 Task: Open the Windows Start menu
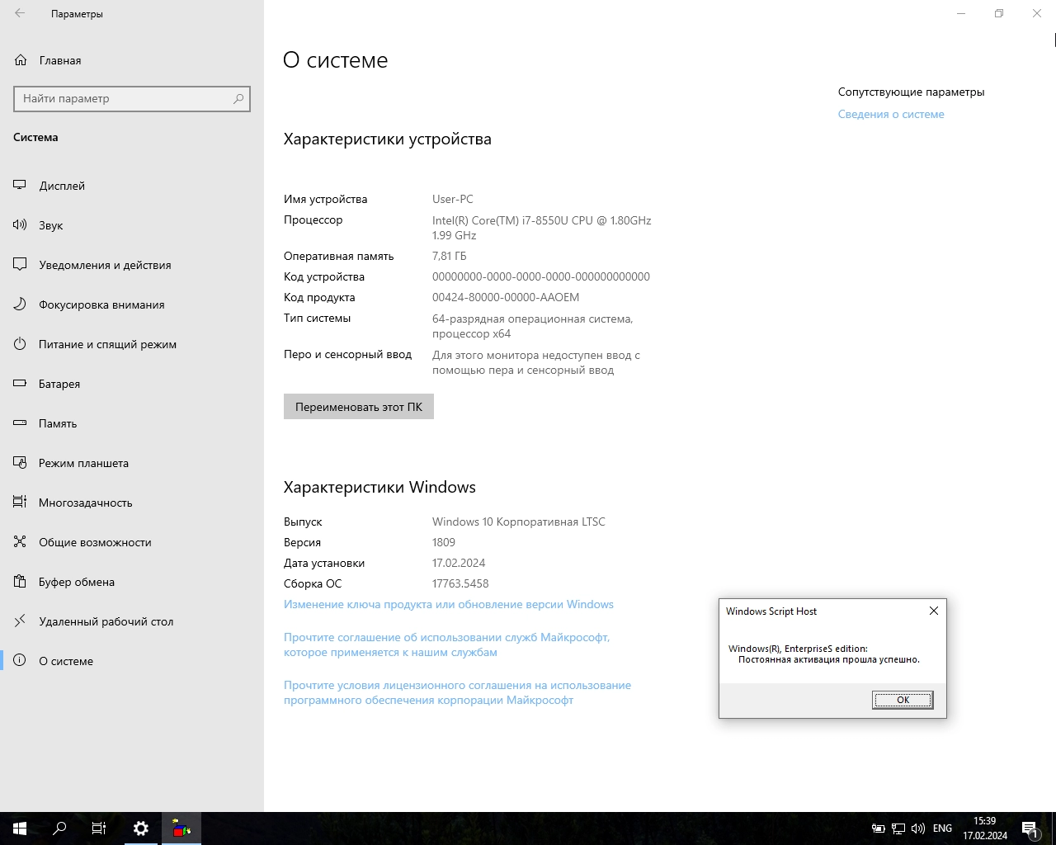20,828
